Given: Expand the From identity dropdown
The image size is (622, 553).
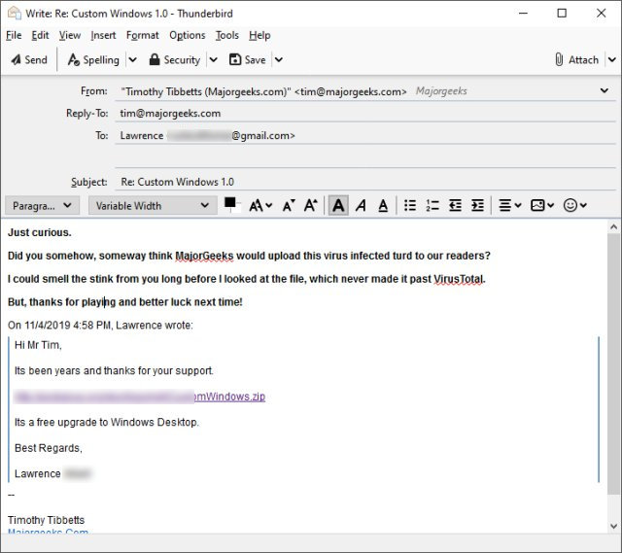Looking at the screenshot, I should (x=605, y=90).
